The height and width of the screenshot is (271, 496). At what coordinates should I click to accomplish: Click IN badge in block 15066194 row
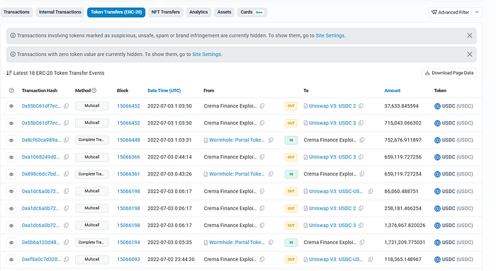point(291,243)
